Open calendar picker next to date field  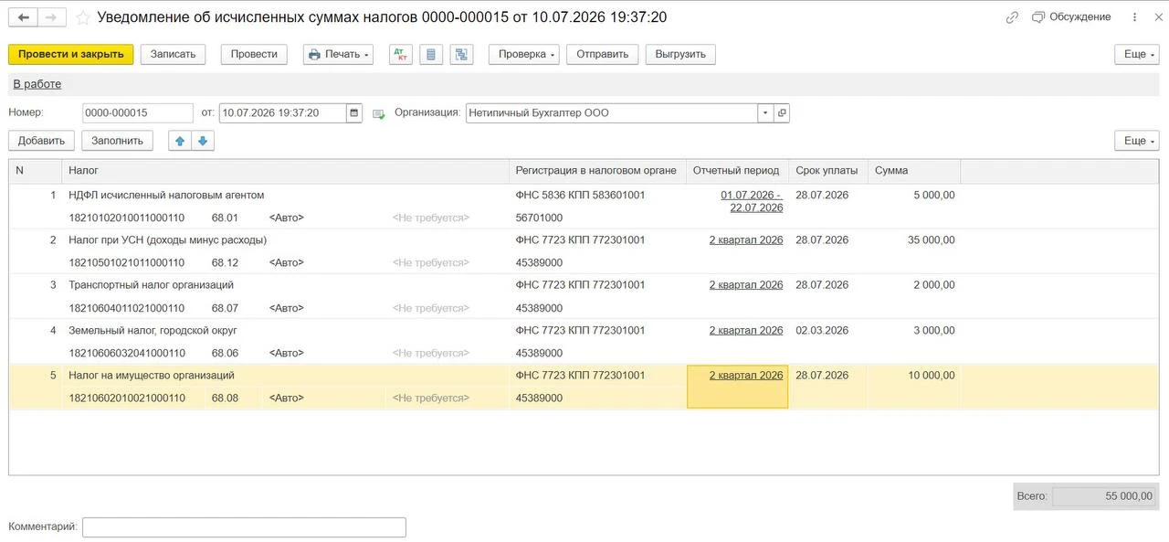coord(354,113)
